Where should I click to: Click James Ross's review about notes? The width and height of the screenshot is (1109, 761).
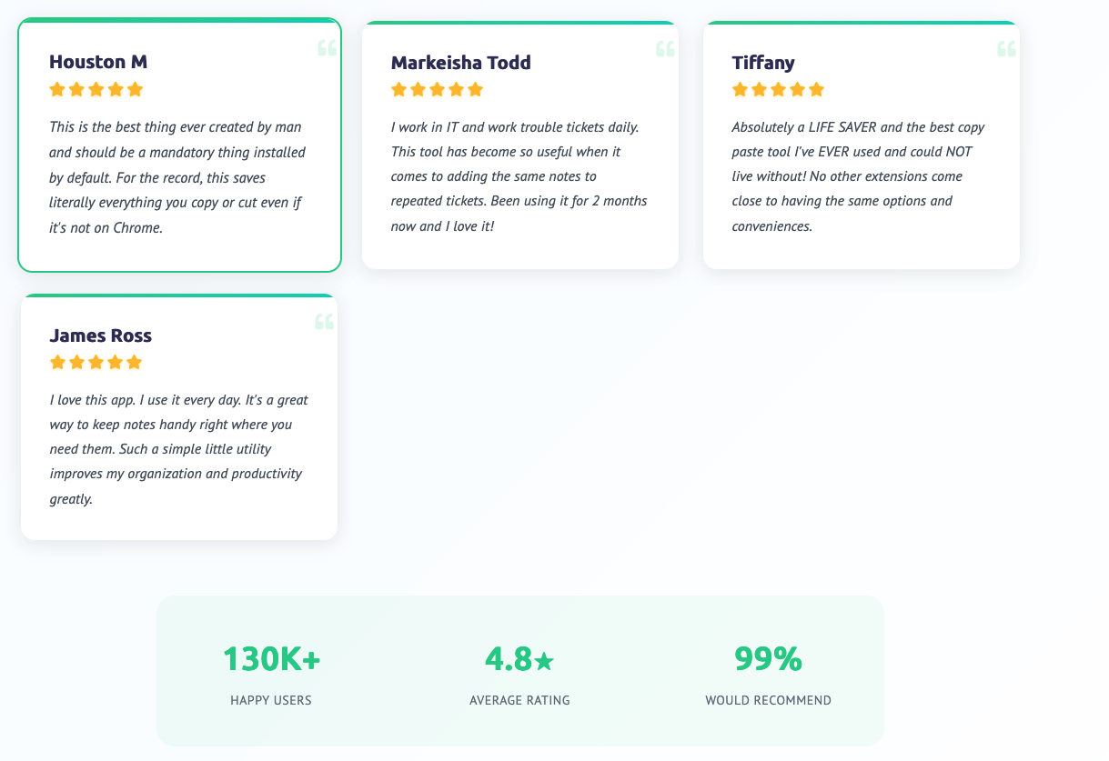pos(178,449)
